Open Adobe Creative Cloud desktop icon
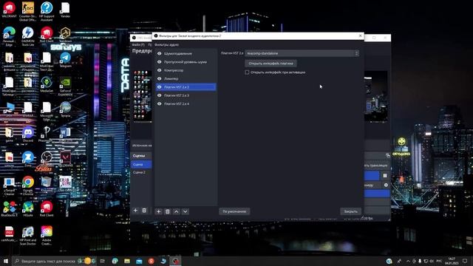The height and width of the screenshot is (266, 473). pyautogui.click(x=47, y=236)
